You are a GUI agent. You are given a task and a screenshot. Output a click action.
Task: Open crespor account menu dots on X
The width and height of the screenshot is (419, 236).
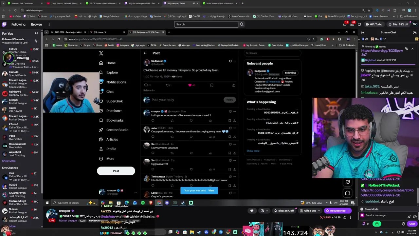(136, 192)
